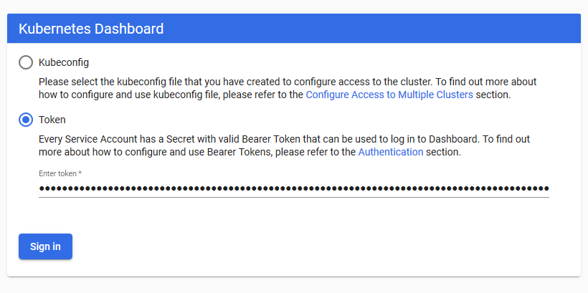Click the Kubeconfig option label text
588x293 pixels.
[x=64, y=62]
